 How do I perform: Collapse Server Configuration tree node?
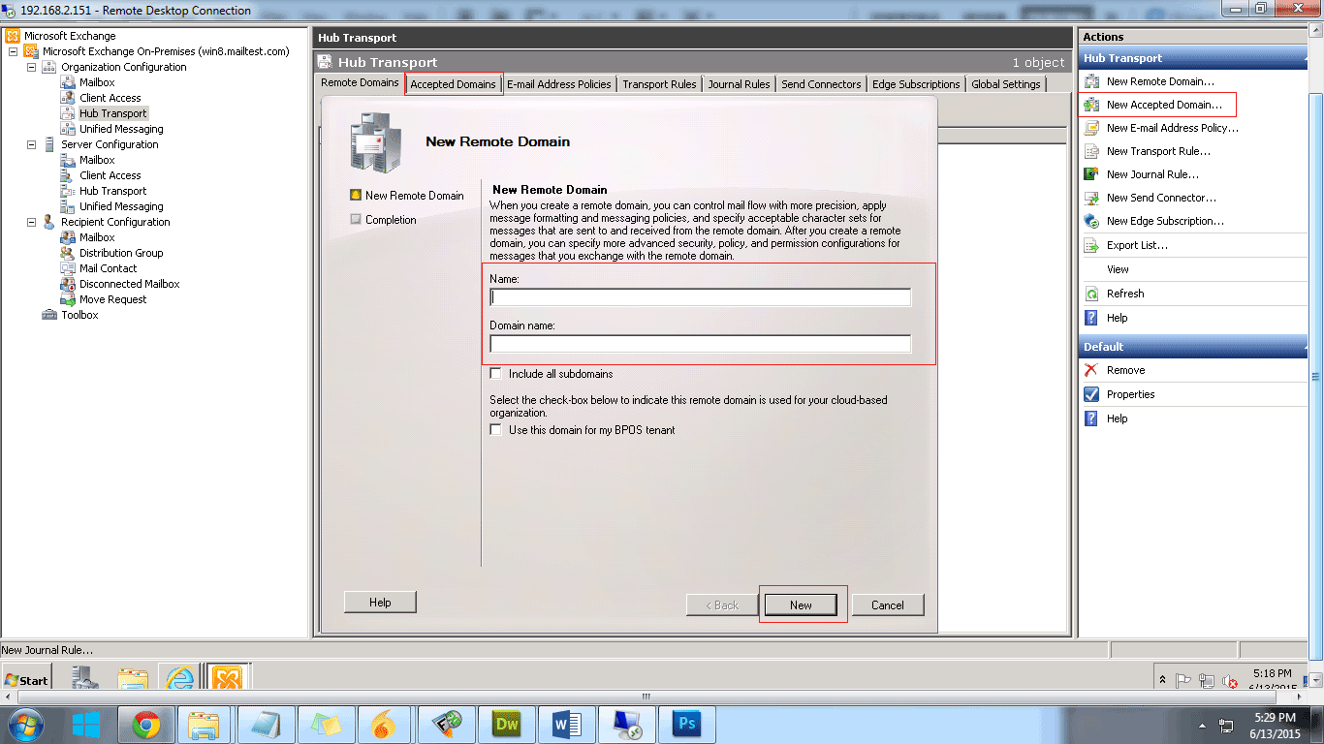point(31,144)
